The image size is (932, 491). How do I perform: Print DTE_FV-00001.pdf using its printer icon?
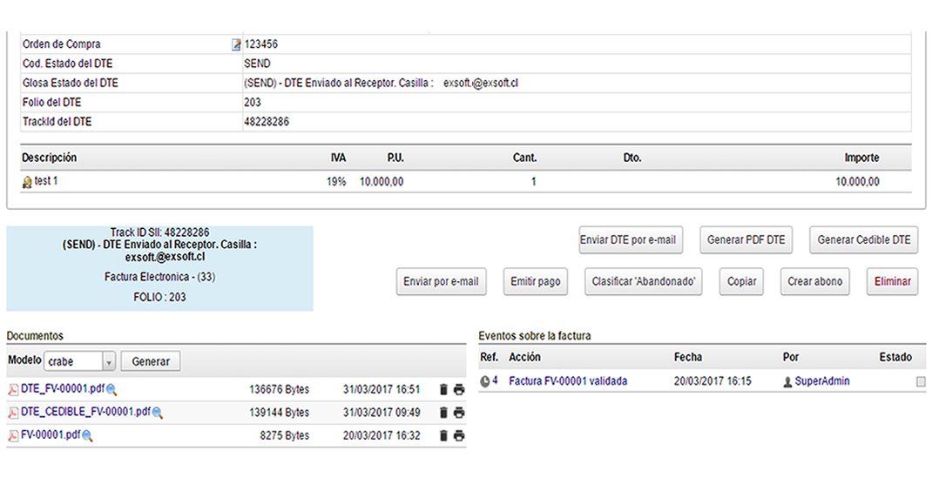click(x=459, y=390)
